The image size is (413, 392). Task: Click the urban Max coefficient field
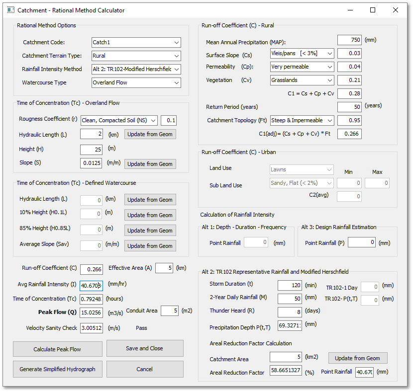click(x=377, y=183)
